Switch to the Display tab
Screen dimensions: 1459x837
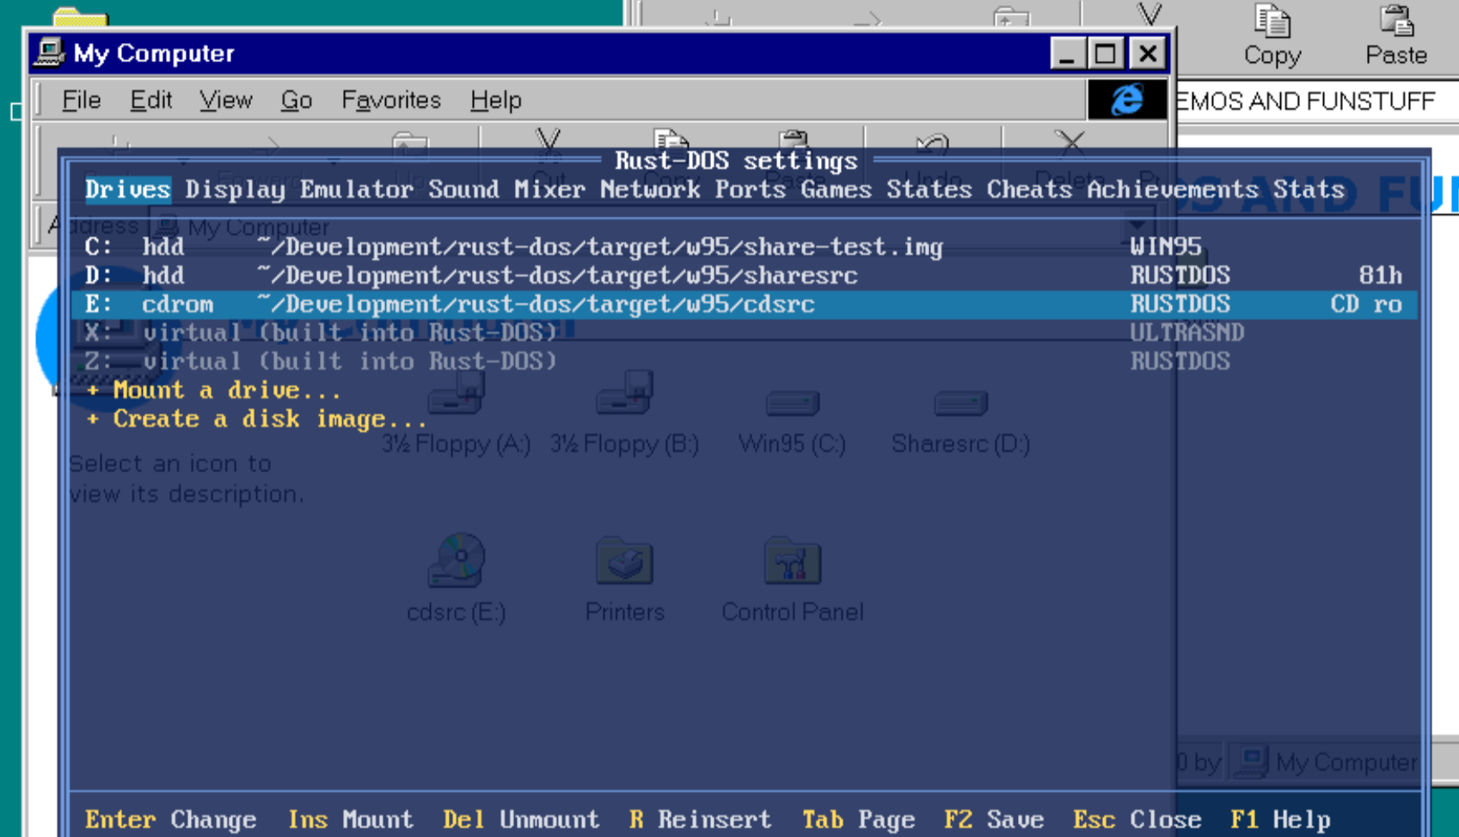(x=235, y=190)
